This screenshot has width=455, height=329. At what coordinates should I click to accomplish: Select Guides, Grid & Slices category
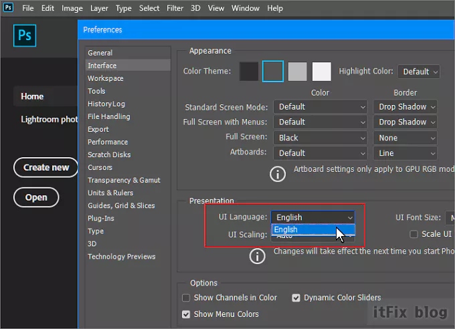click(128, 206)
